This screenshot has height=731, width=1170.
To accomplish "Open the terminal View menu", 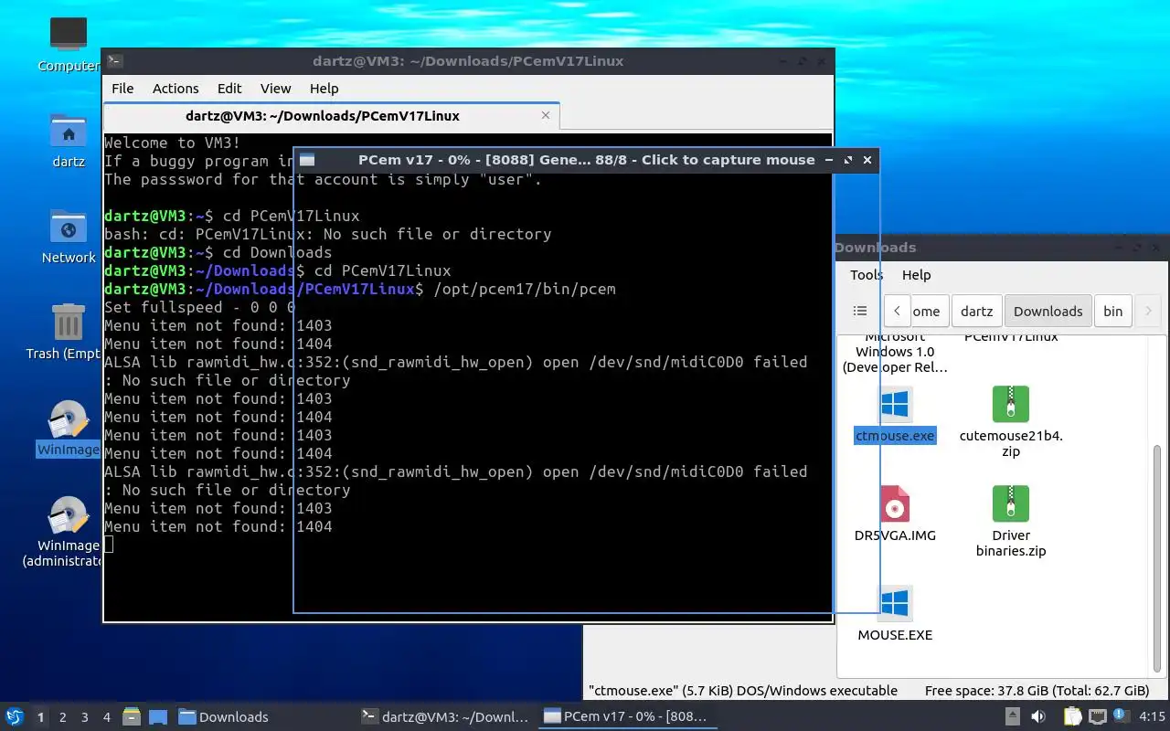I will [x=275, y=89].
